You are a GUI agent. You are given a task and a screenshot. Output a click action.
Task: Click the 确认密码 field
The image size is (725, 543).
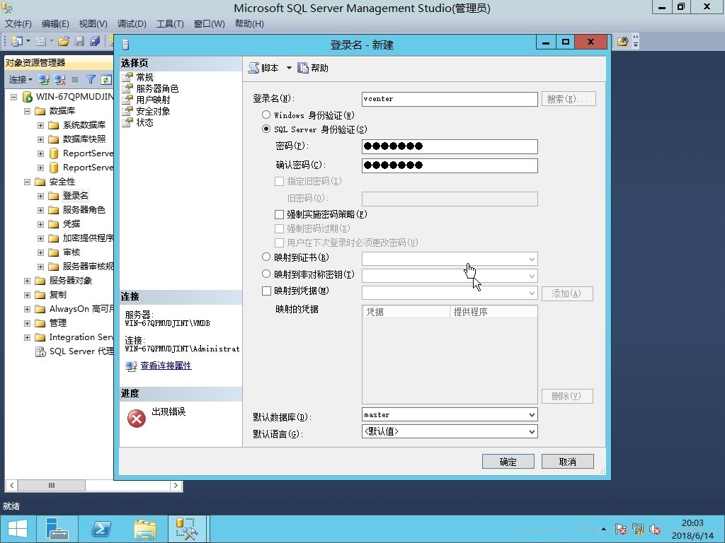coord(450,165)
